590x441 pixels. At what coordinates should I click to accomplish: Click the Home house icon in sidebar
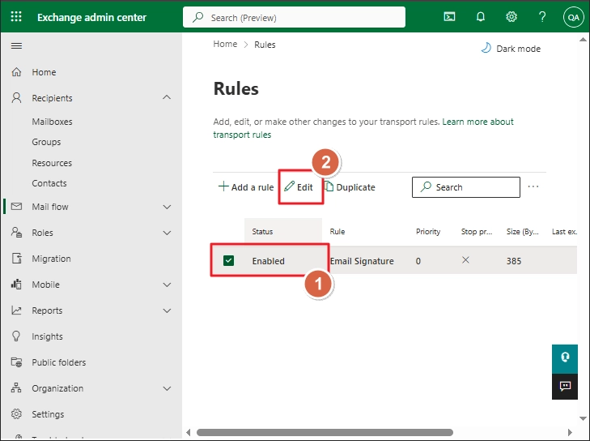(16, 72)
